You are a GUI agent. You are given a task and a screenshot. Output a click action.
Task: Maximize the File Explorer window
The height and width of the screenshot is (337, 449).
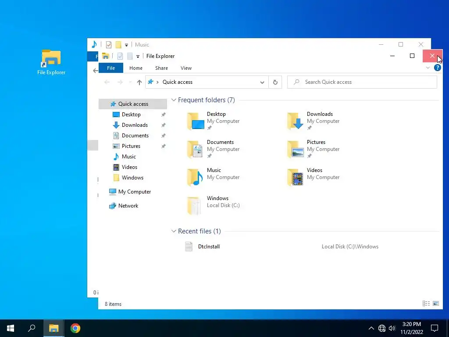[x=412, y=56]
